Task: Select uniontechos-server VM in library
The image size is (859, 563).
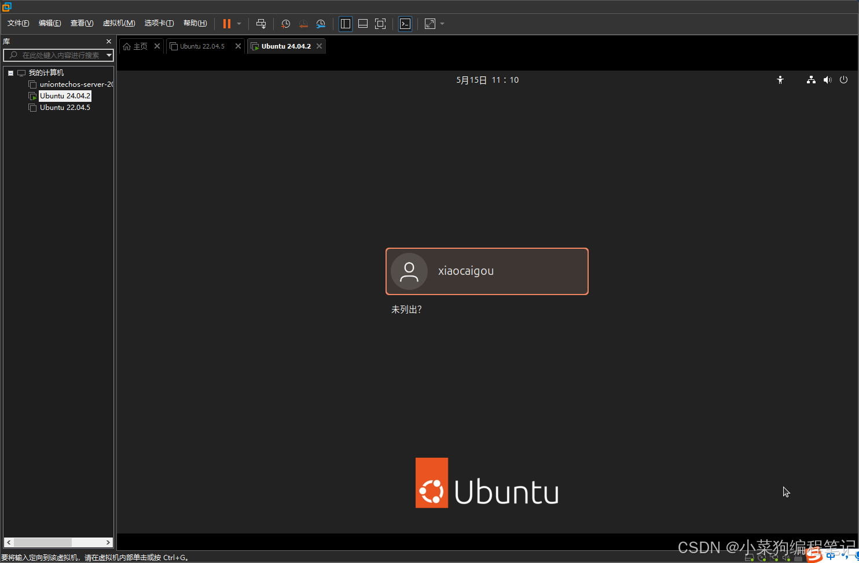Action: click(76, 84)
